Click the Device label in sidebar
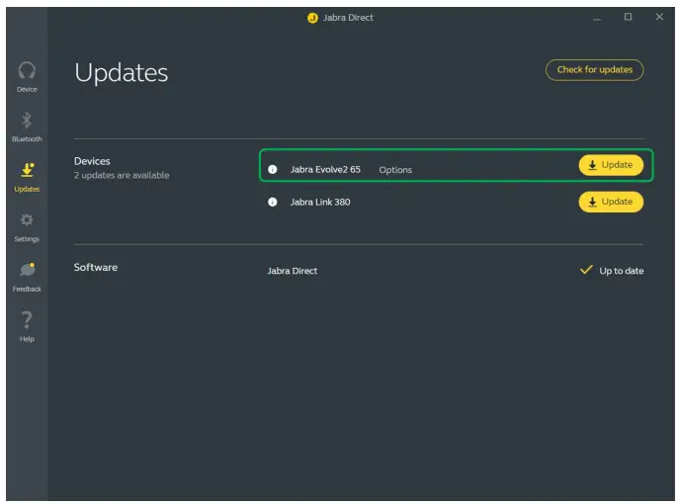 [27, 89]
